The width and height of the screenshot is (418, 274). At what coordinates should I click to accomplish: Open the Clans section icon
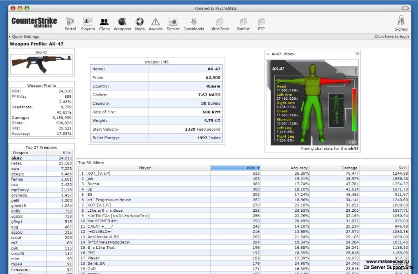pos(104,22)
